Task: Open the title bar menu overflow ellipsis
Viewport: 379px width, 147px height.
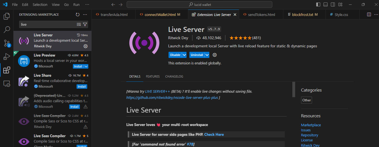Action: pyautogui.click(x=87, y=4)
